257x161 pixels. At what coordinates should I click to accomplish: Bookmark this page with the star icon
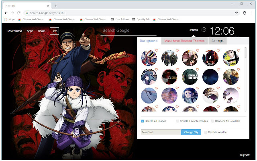click(237, 13)
